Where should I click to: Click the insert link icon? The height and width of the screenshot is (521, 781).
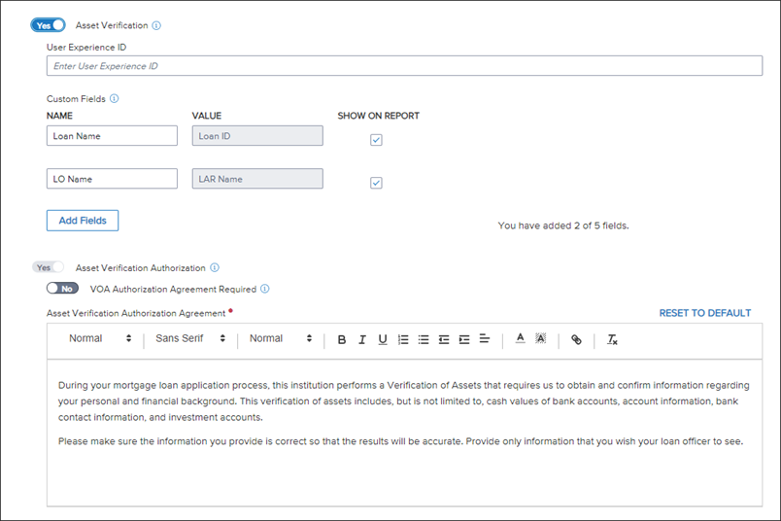(576, 339)
